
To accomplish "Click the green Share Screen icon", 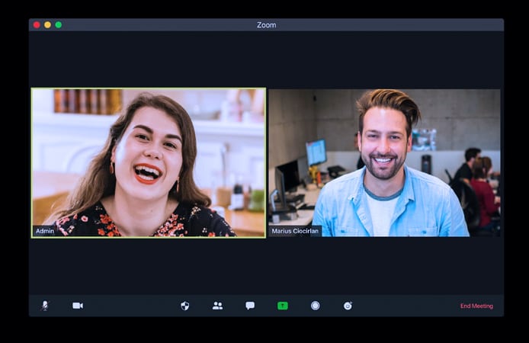I will pos(283,306).
